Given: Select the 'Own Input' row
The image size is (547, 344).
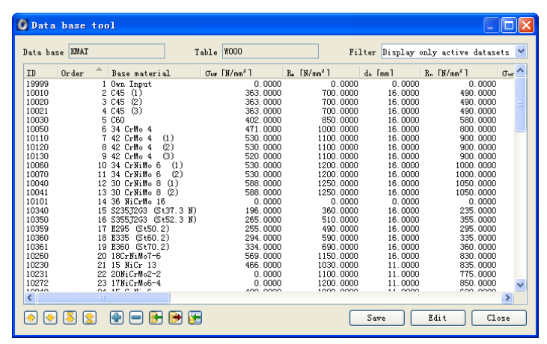Looking at the screenshot, I should pyautogui.click(x=269, y=84).
